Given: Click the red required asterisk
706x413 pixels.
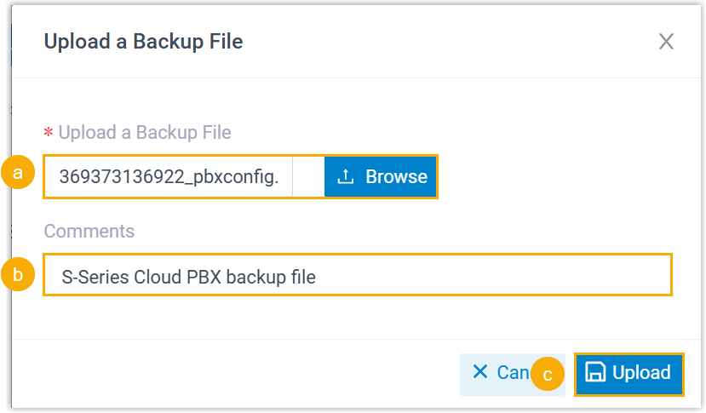Looking at the screenshot, I should [x=49, y=133].
